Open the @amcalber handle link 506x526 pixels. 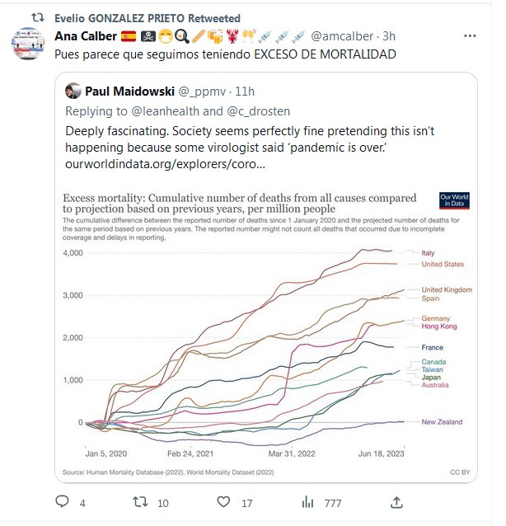tap(344, 36)
